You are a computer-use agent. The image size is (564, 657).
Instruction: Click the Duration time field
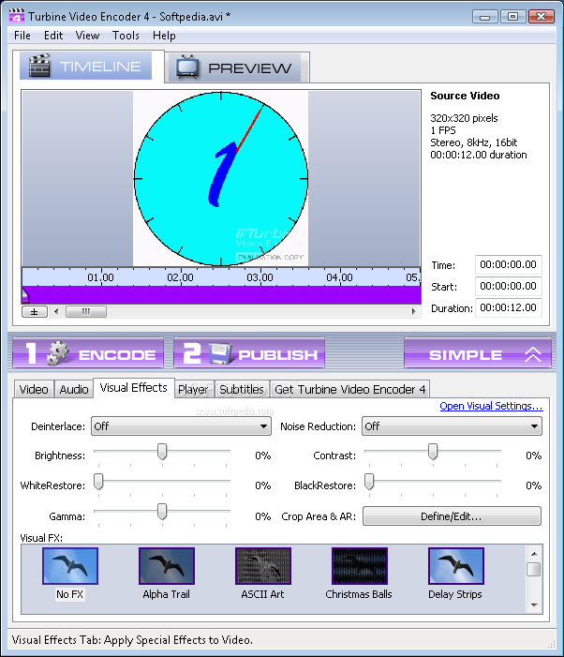[509, 308]
